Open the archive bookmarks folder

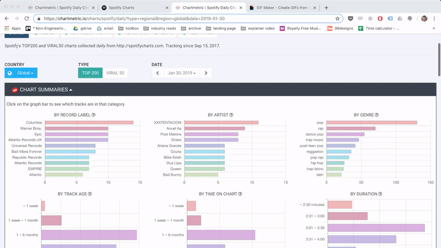click(x=191, y=29)
